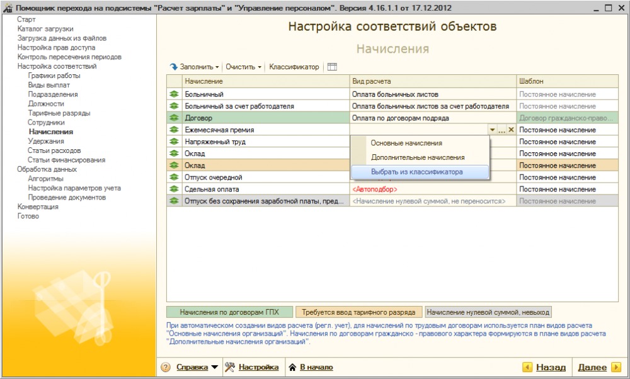Open Подразделения in the sidebar
This screenshot has height=379, width=630.
[x=53, y=94]
